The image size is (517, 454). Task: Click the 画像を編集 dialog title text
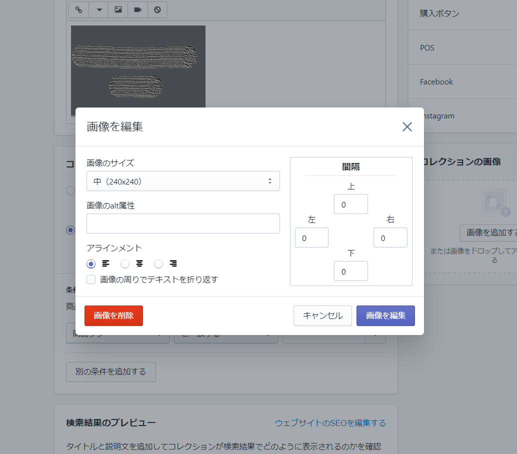point(114,126)
